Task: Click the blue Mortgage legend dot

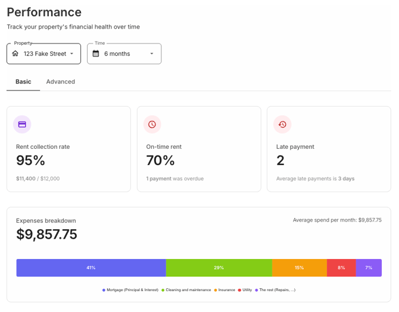Action: [x=104, y=290]
